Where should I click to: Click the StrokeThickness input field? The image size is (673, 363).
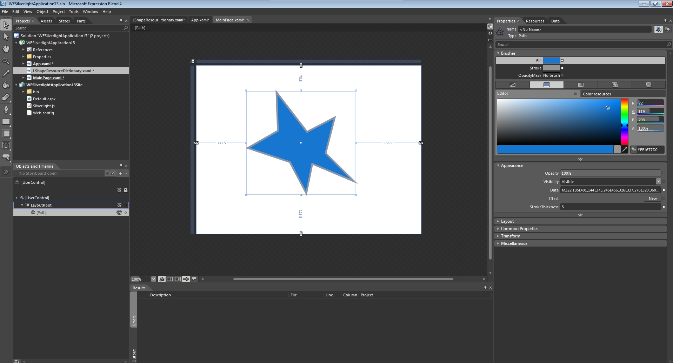[x=610, y=207]
